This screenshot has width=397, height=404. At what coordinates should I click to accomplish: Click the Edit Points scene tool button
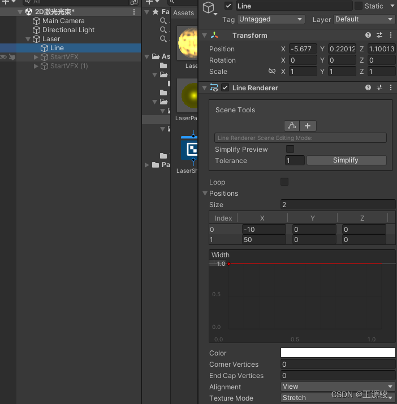pos(292,126)
